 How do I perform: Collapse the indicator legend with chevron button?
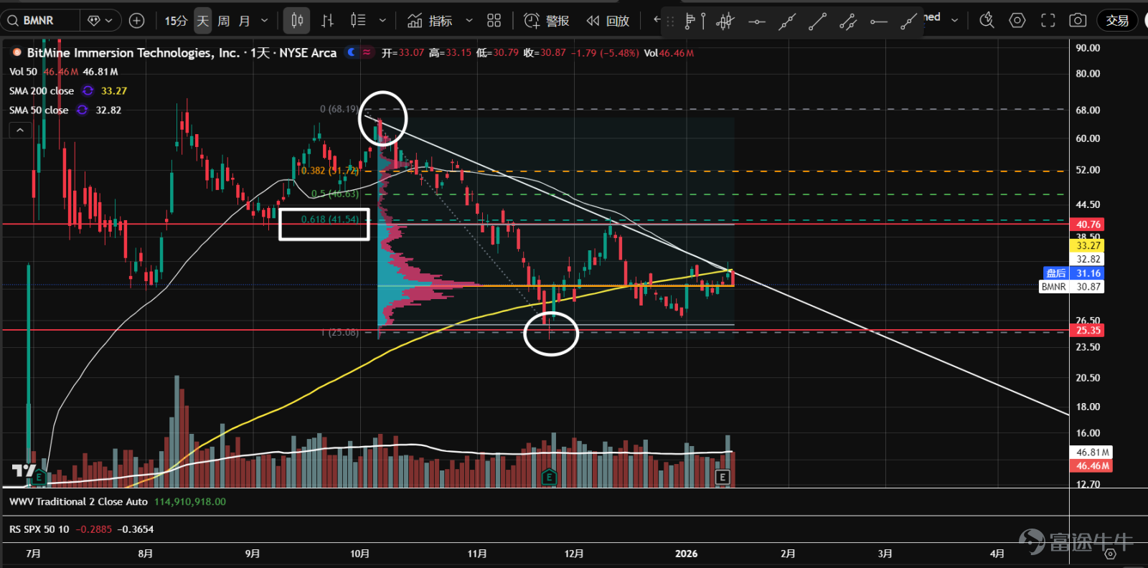(20, 130)
